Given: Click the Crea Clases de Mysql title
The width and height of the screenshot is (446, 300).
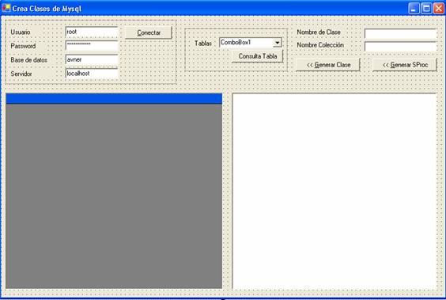Looking at the screenshot, I should (47, 9).
